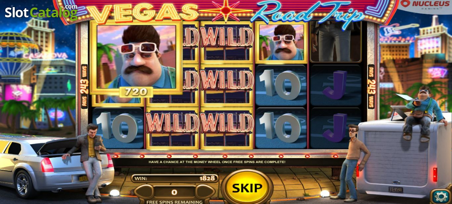
Task: Click the 720 win amount label
Action: pyautogui.click(x=136, y=92)
